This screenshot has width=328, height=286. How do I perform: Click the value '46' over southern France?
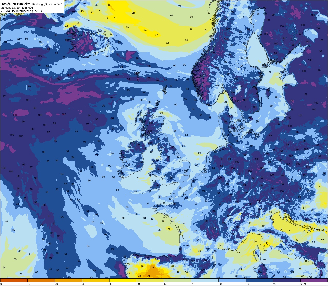tap(199, 251)
